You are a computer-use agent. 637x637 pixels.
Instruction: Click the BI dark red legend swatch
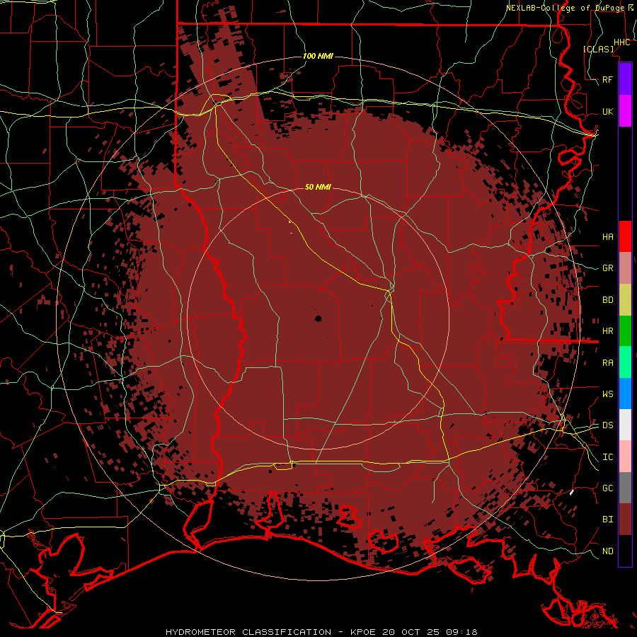pyautogui.click(x=625, y=520)
